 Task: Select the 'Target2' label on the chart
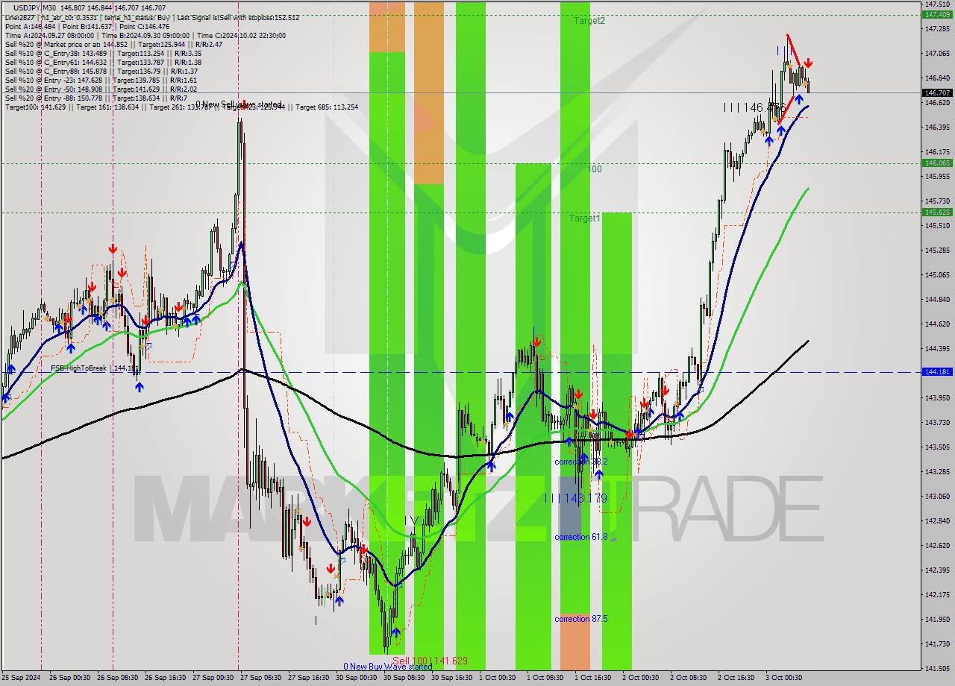pos(589,21)
